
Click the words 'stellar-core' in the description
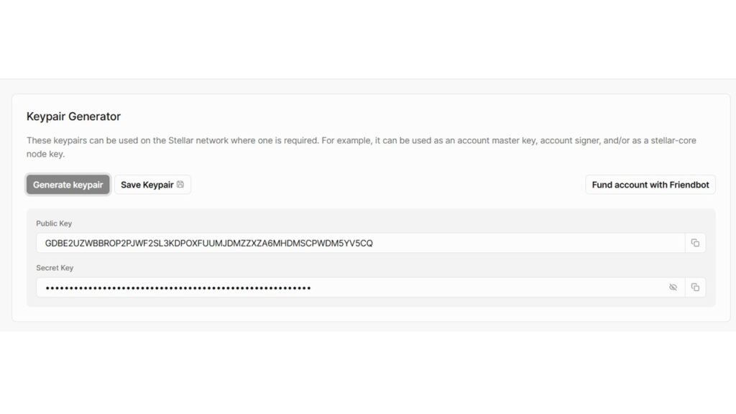673,140
